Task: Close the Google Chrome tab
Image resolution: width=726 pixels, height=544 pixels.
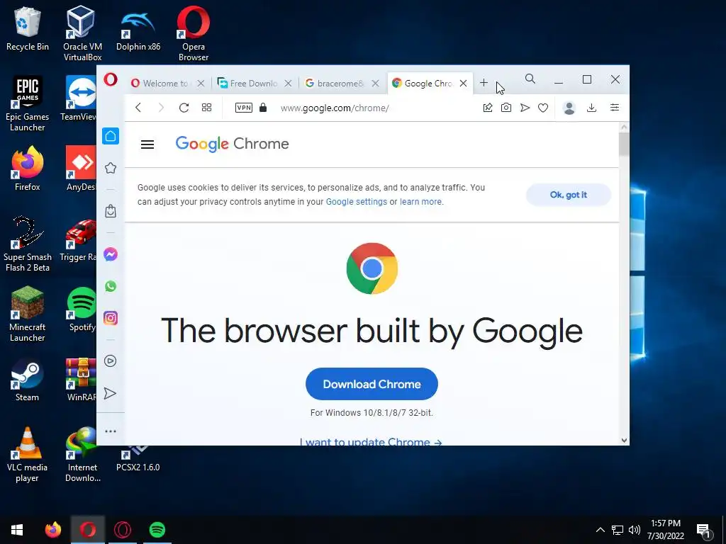Action: pyautogui.click(x=463, y=84)
